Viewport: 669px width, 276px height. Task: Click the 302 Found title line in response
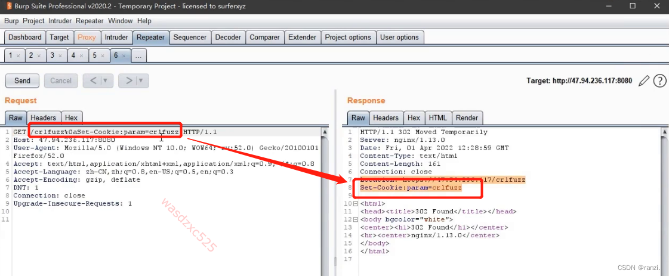(x=439, y=212)
